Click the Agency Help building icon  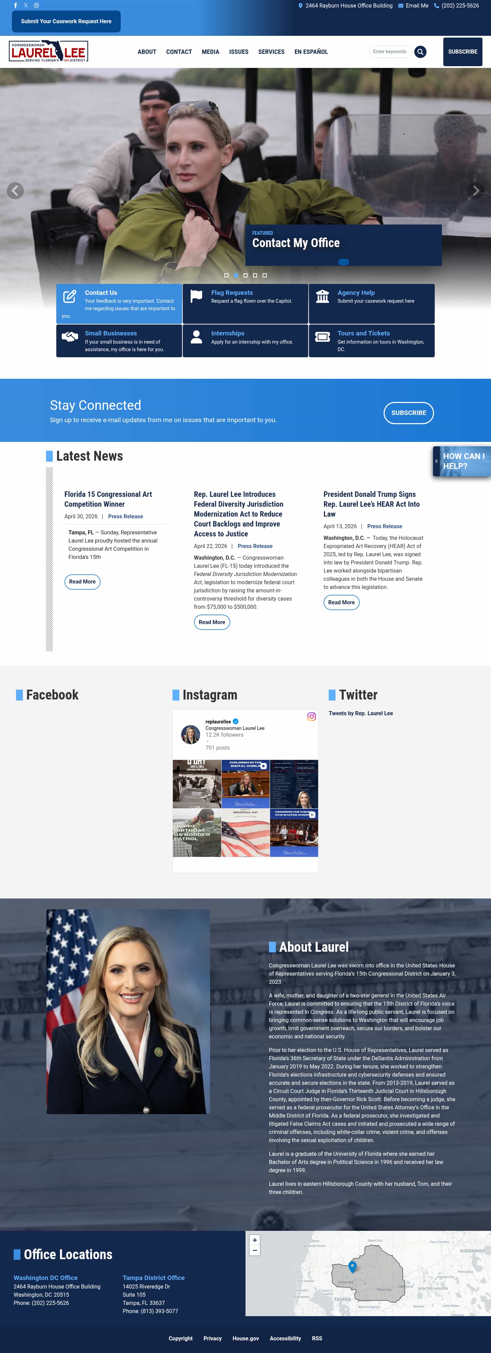(x=323, y=296)
